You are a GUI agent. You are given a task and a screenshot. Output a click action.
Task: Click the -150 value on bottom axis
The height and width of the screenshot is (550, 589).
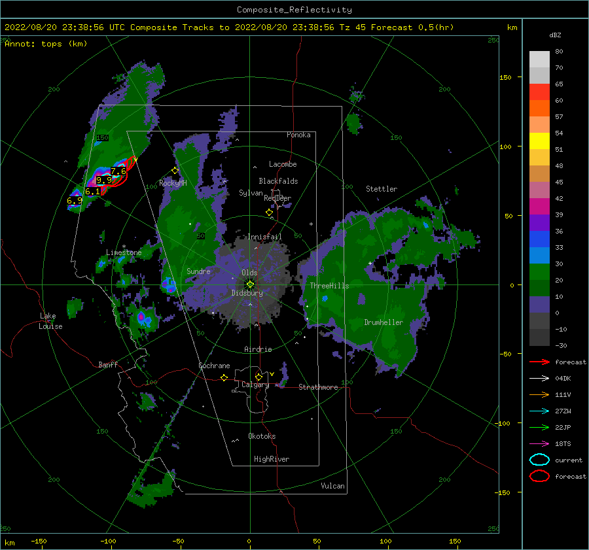click(39, 541)
